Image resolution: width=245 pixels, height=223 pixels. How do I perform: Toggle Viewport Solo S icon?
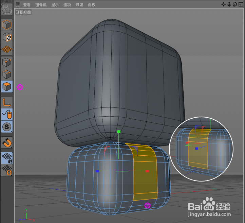[x=7, y=126]
